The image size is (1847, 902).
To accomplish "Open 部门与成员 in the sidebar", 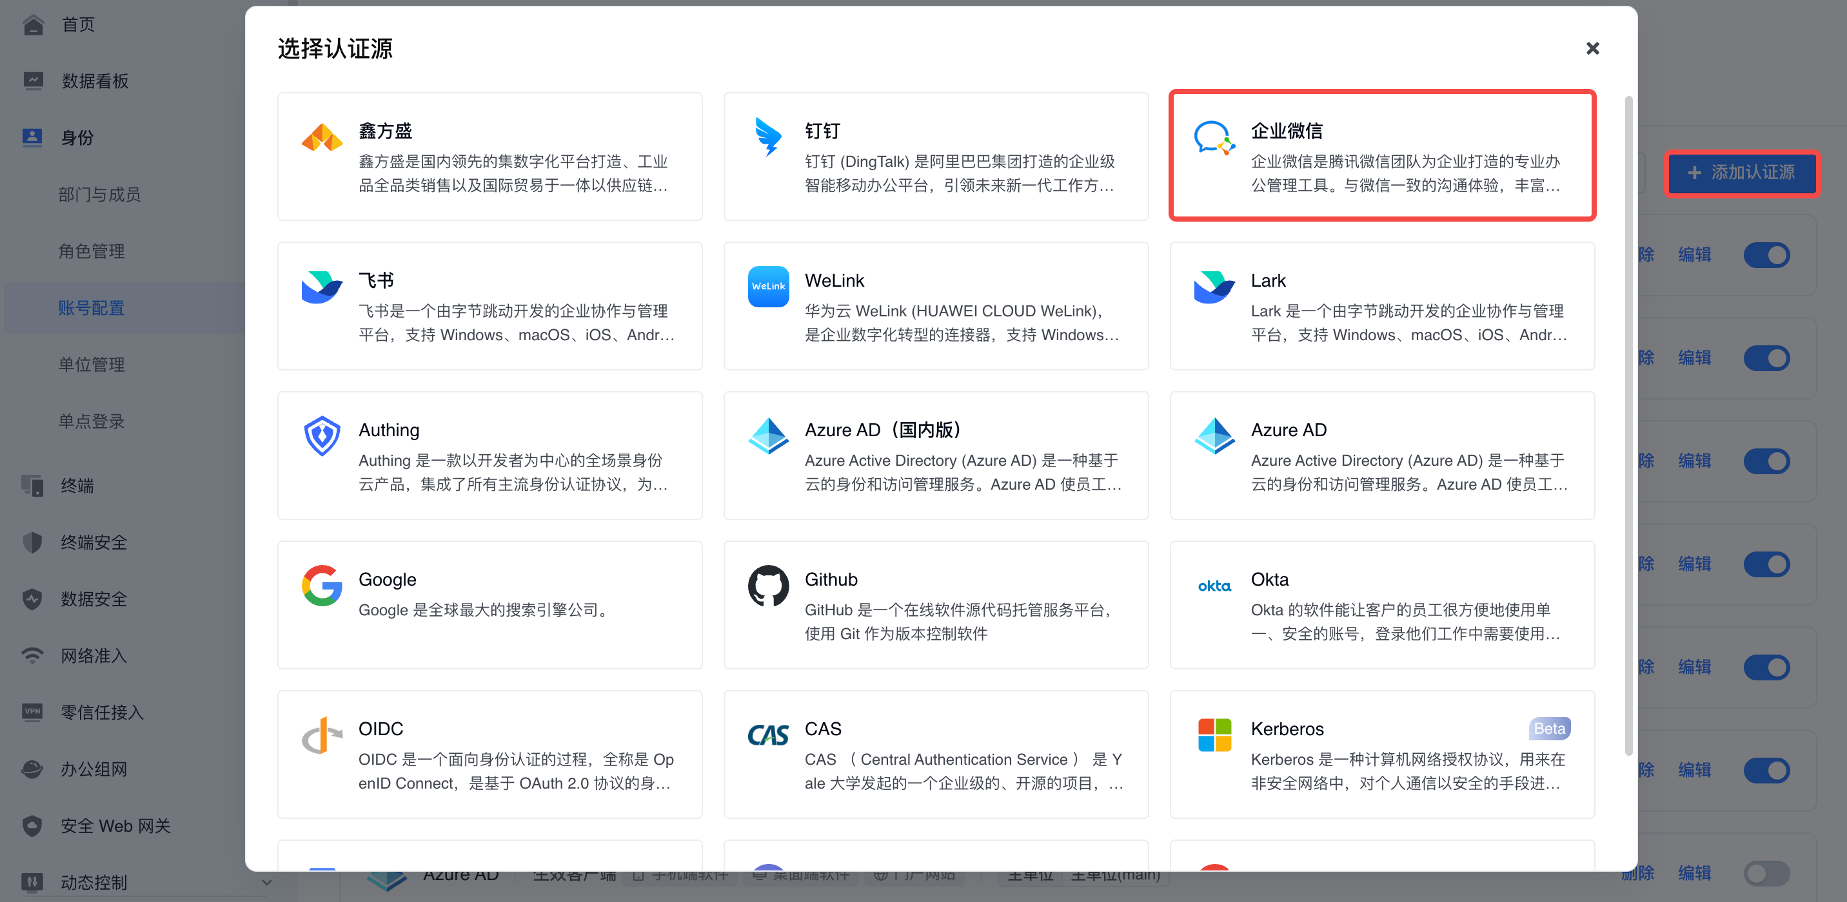I will click(99, 194).
